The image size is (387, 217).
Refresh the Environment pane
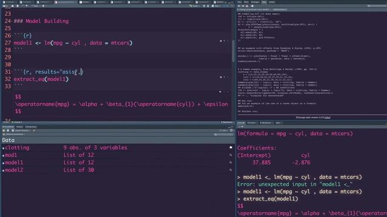(232, 131)
